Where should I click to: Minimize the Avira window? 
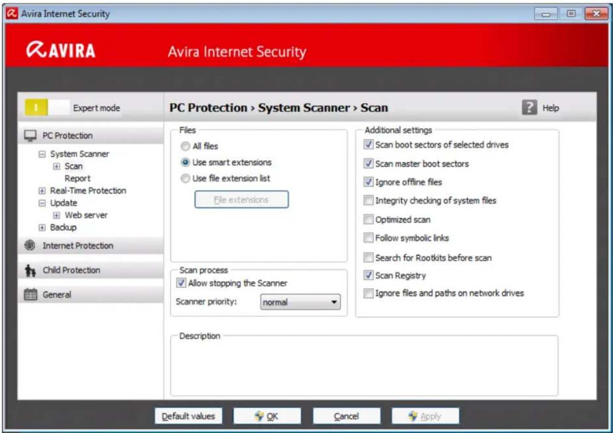546,14
